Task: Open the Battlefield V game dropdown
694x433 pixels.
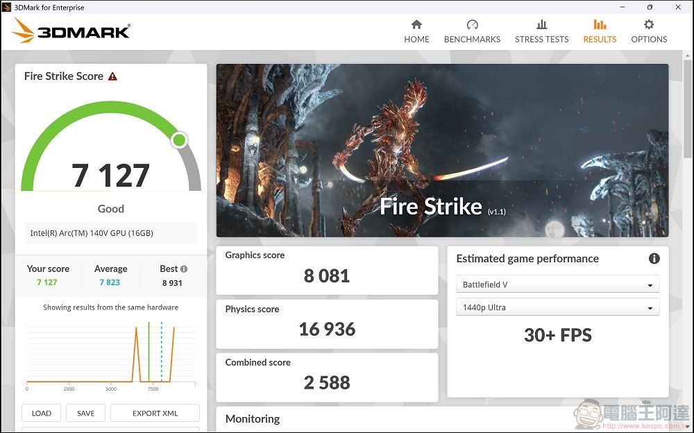Action: pyautogui.click(x=558, y=285)
